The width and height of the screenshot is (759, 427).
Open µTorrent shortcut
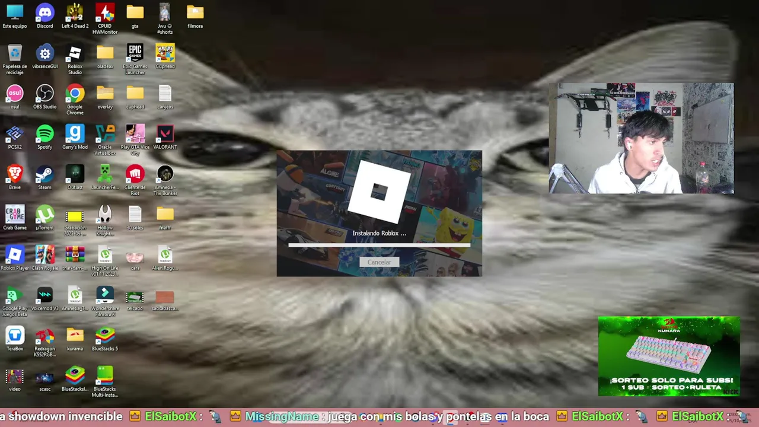[x=45, y=218]
